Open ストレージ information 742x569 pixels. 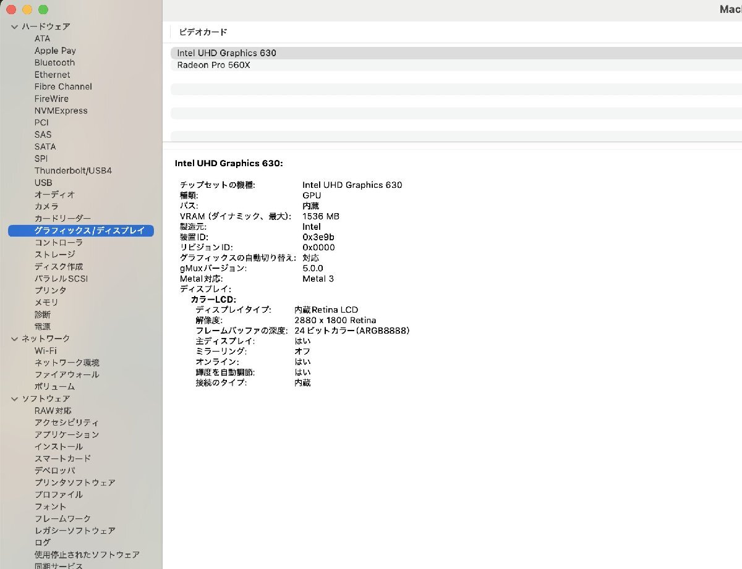coord(54,255)
